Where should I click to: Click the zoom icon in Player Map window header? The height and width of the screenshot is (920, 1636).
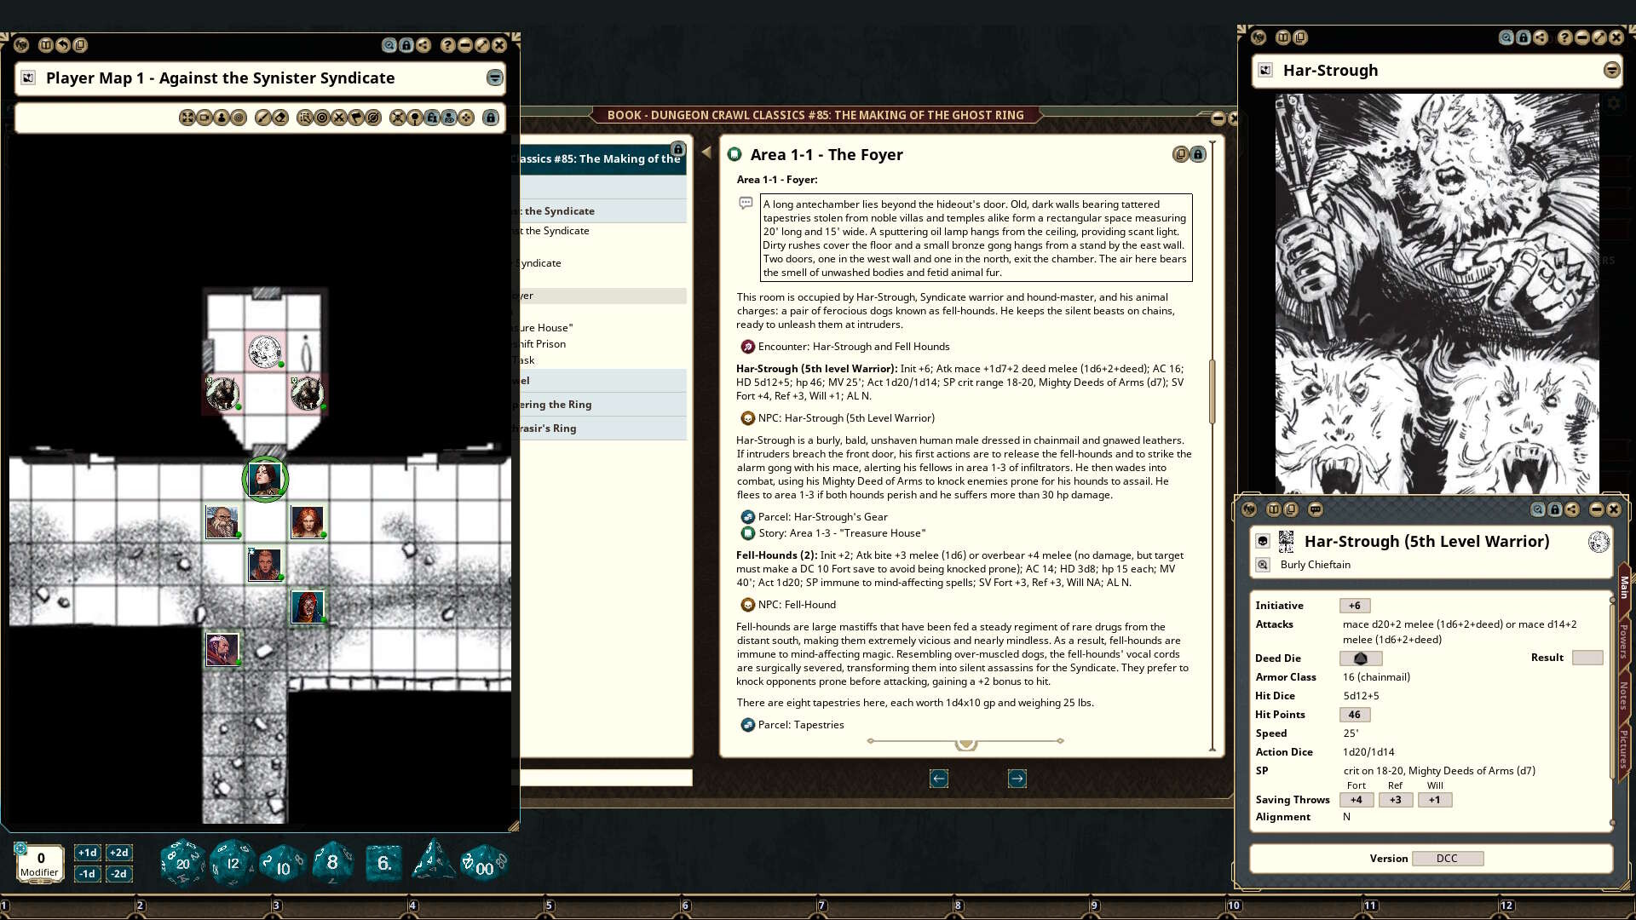[x=389, y=45]
